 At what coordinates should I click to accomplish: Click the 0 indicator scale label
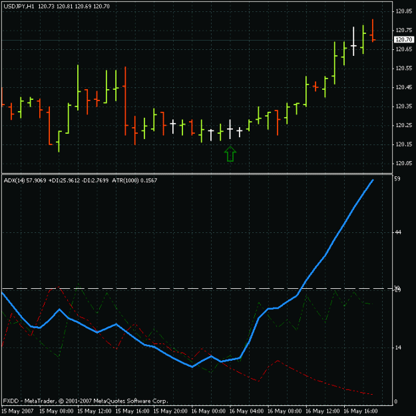pos(396,401)
